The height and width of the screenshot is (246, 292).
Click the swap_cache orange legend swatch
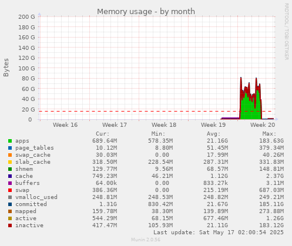click(10, 155)
